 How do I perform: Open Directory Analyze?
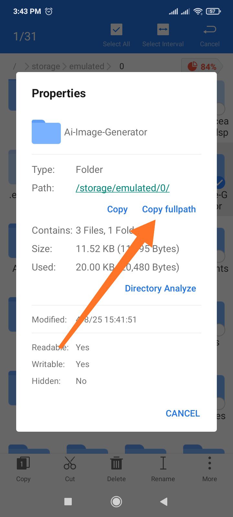[x=160, y=288]
